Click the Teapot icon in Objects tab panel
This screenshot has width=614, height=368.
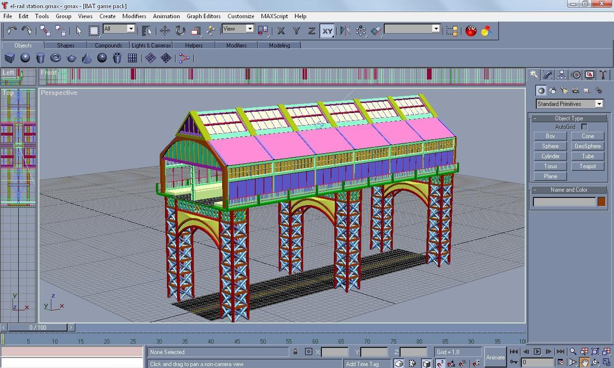(71, 58)
